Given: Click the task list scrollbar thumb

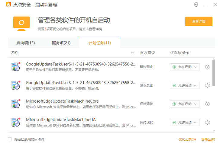Looking at the screenshot, I should click(214, 73).
